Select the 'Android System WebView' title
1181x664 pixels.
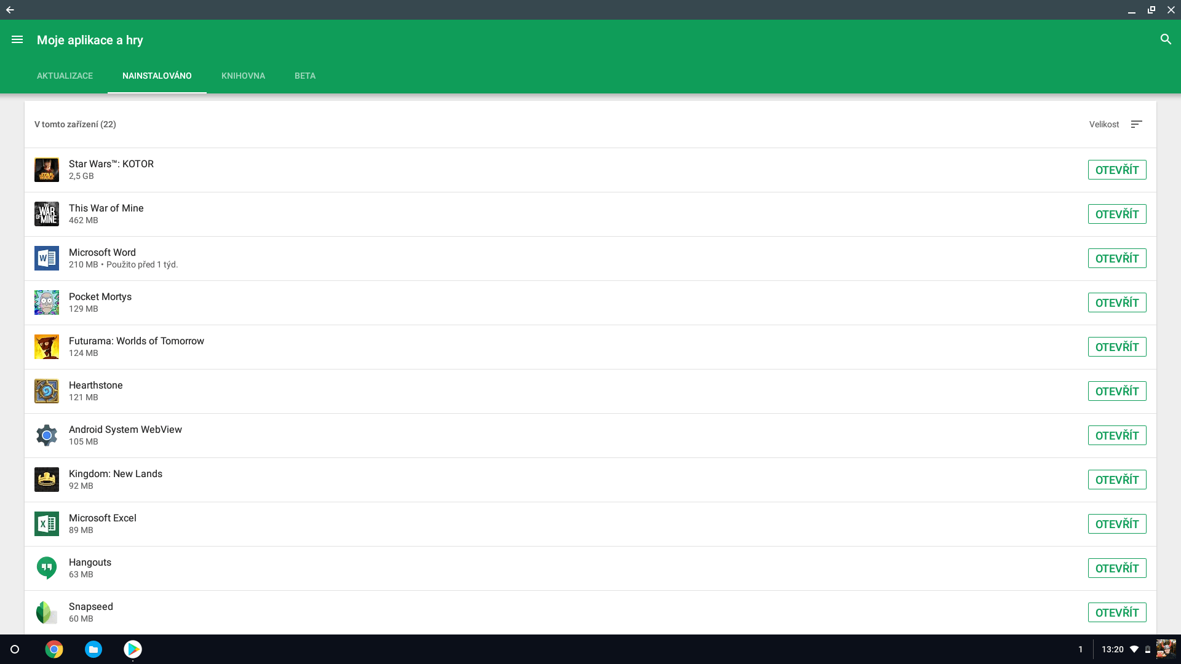coord(125,430)
